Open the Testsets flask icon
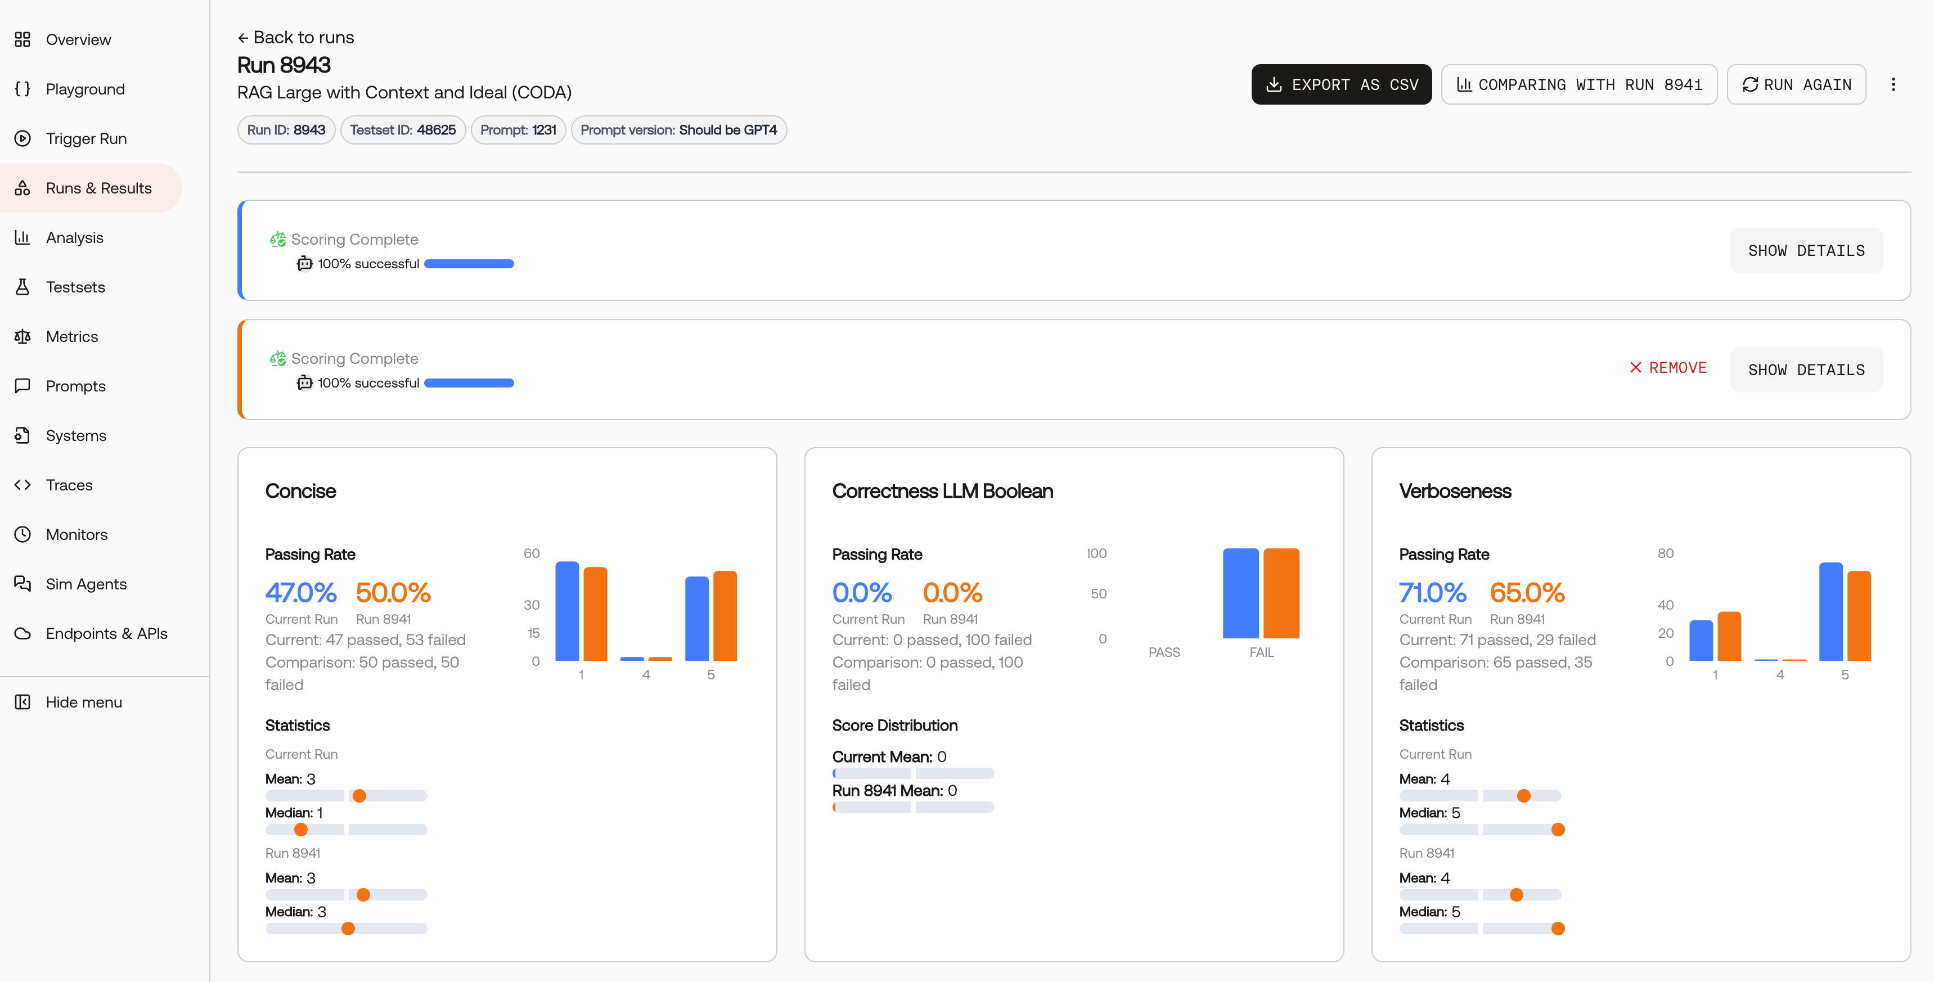 (x=23, y=287)
